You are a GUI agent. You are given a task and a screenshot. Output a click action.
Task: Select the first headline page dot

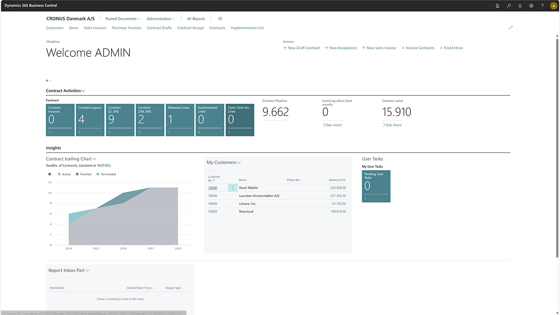click(x=47, y=80)
